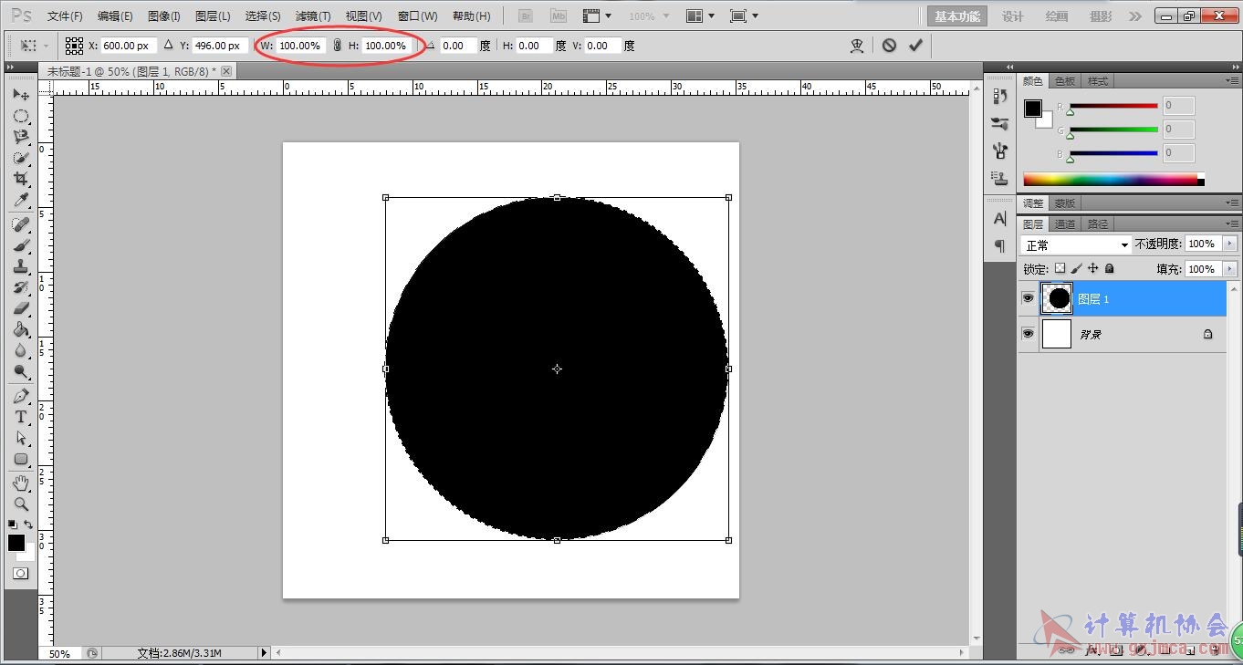Click the color spectrum ramp
The width and height of the screenshot is (1243, 665).
point(1113,179)
